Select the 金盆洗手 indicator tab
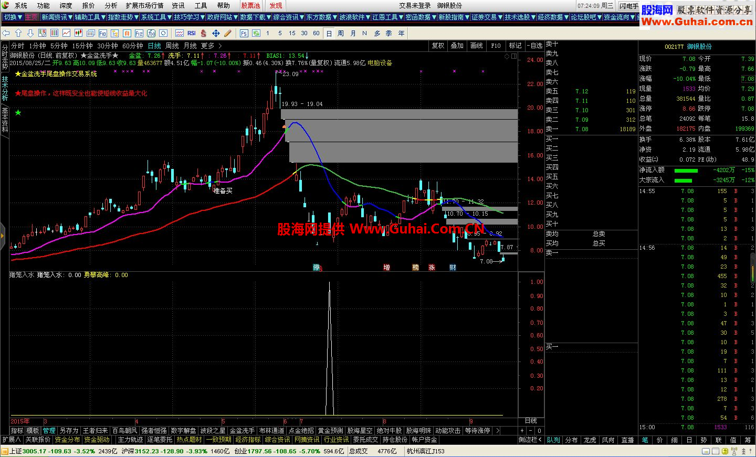 point(242,430)
